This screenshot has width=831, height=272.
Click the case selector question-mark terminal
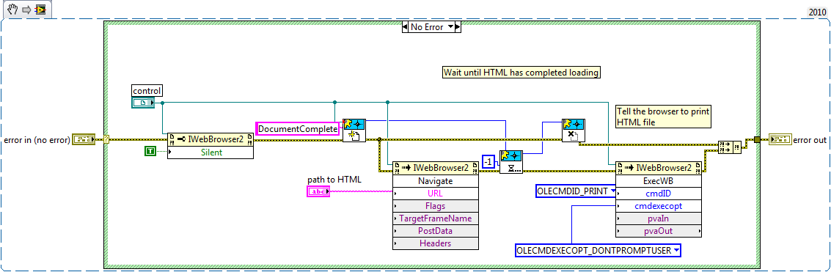pos(106,140)
